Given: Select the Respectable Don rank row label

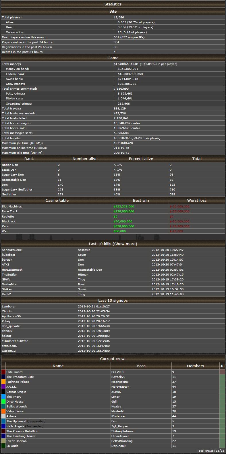Looking at the screenshot, I should coord(14,180).
